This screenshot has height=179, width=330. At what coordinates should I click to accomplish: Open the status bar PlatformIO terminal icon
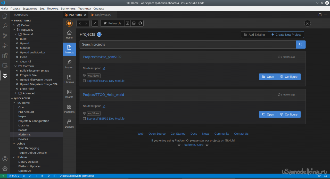55,176
